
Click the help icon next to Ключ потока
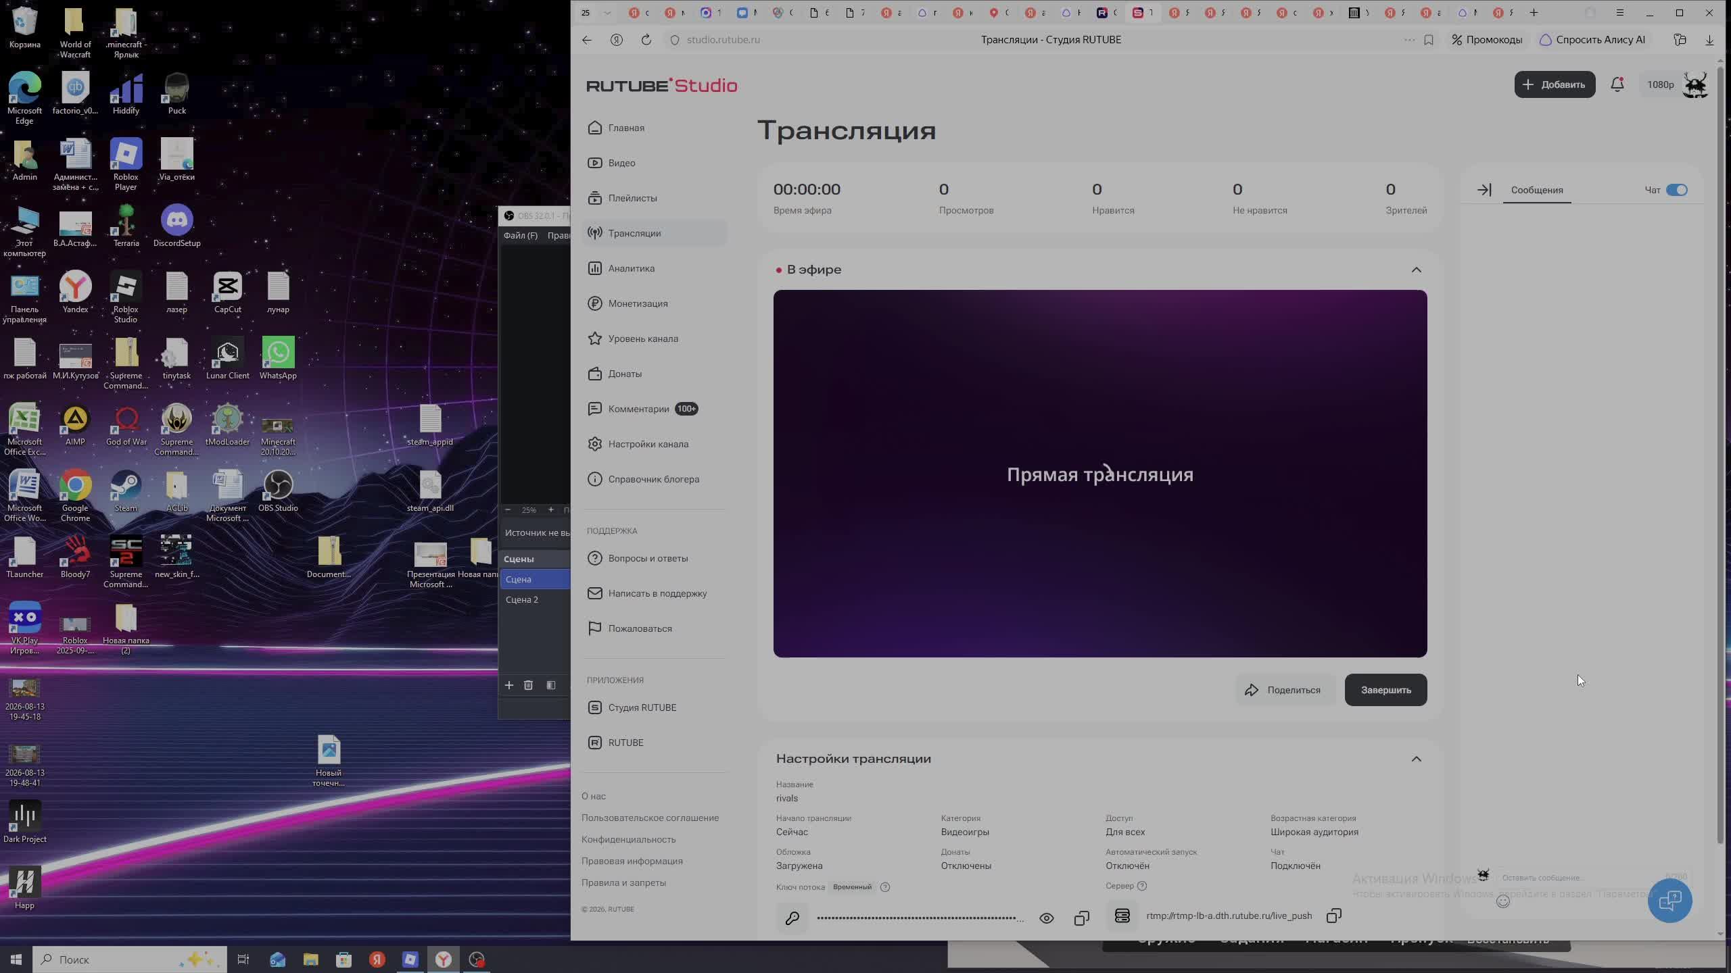point(885,887)
